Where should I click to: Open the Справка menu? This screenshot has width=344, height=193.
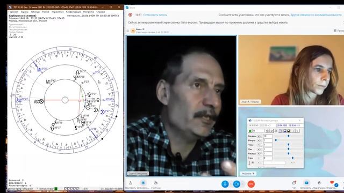[x=101, y=12]
